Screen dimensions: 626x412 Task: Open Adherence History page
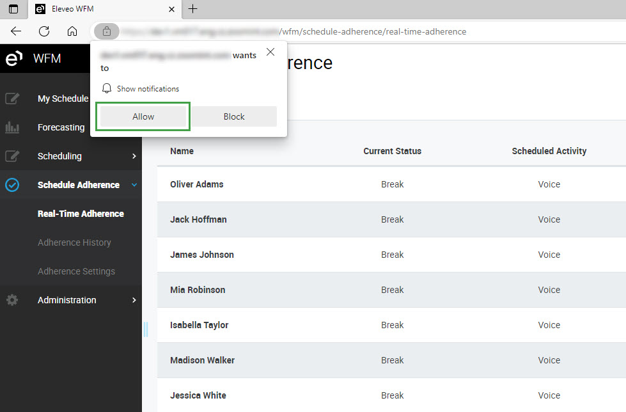pyautogui.click(x=74, y=242)
